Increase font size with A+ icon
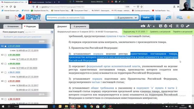Screen dimensions: 194x109 pyautogui.click(x=149, y=26)
